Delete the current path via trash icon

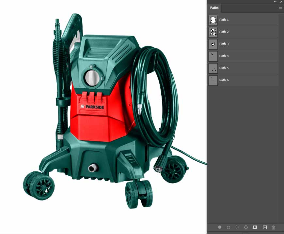pos(274,227)
